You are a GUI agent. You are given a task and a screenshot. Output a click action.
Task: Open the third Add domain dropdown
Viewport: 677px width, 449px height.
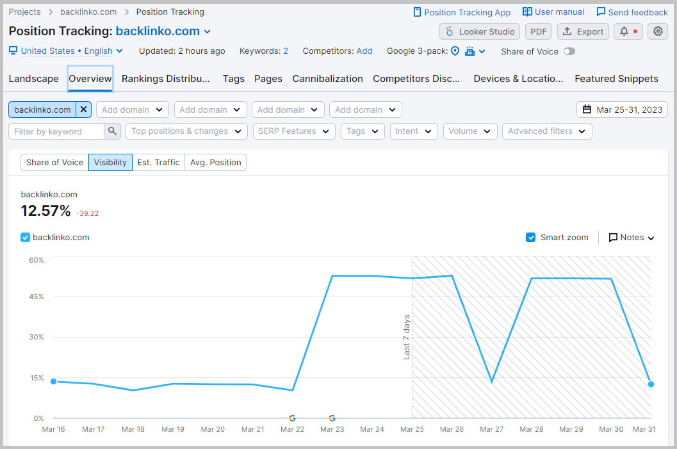point(288,110)
